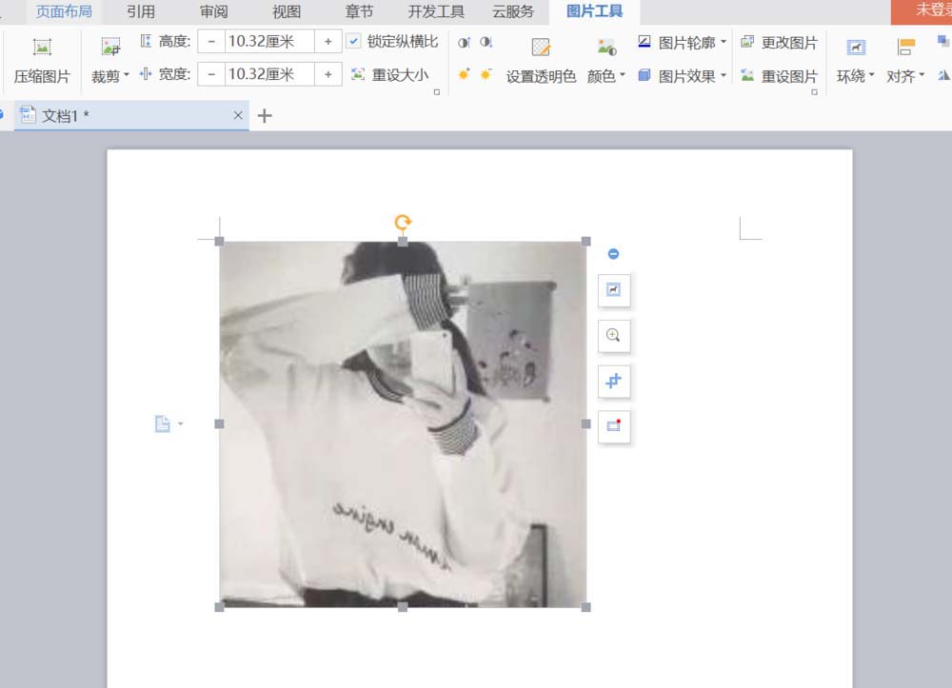Click the Reset Picture (重设图片) icon

[781, 76]
